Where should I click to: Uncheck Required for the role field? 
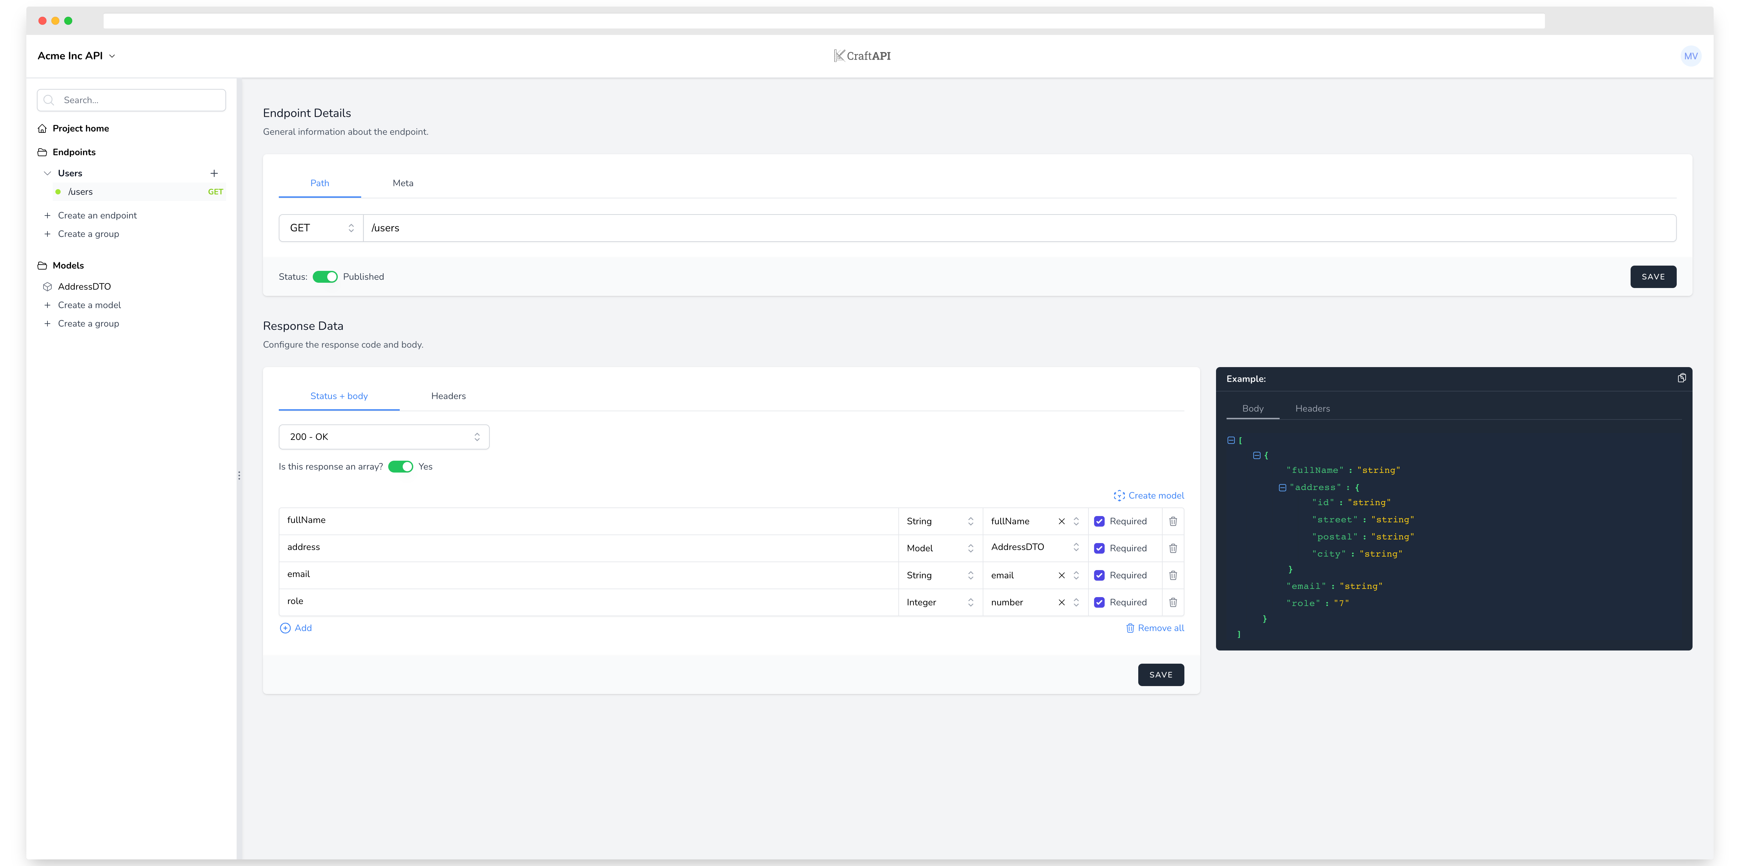coord(1100,602)
